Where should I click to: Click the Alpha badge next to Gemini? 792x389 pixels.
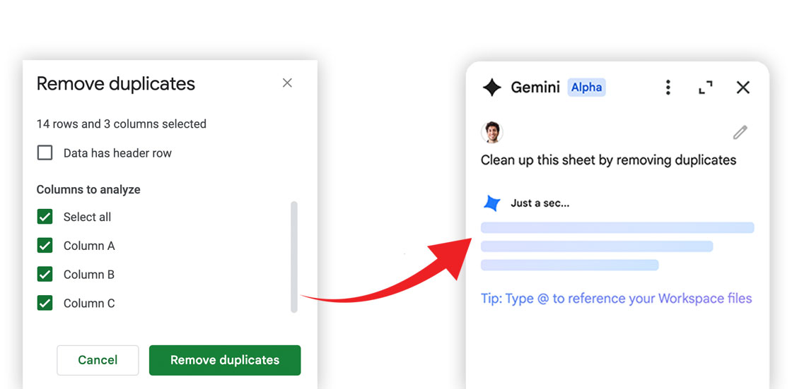click(x=586, y=88)
